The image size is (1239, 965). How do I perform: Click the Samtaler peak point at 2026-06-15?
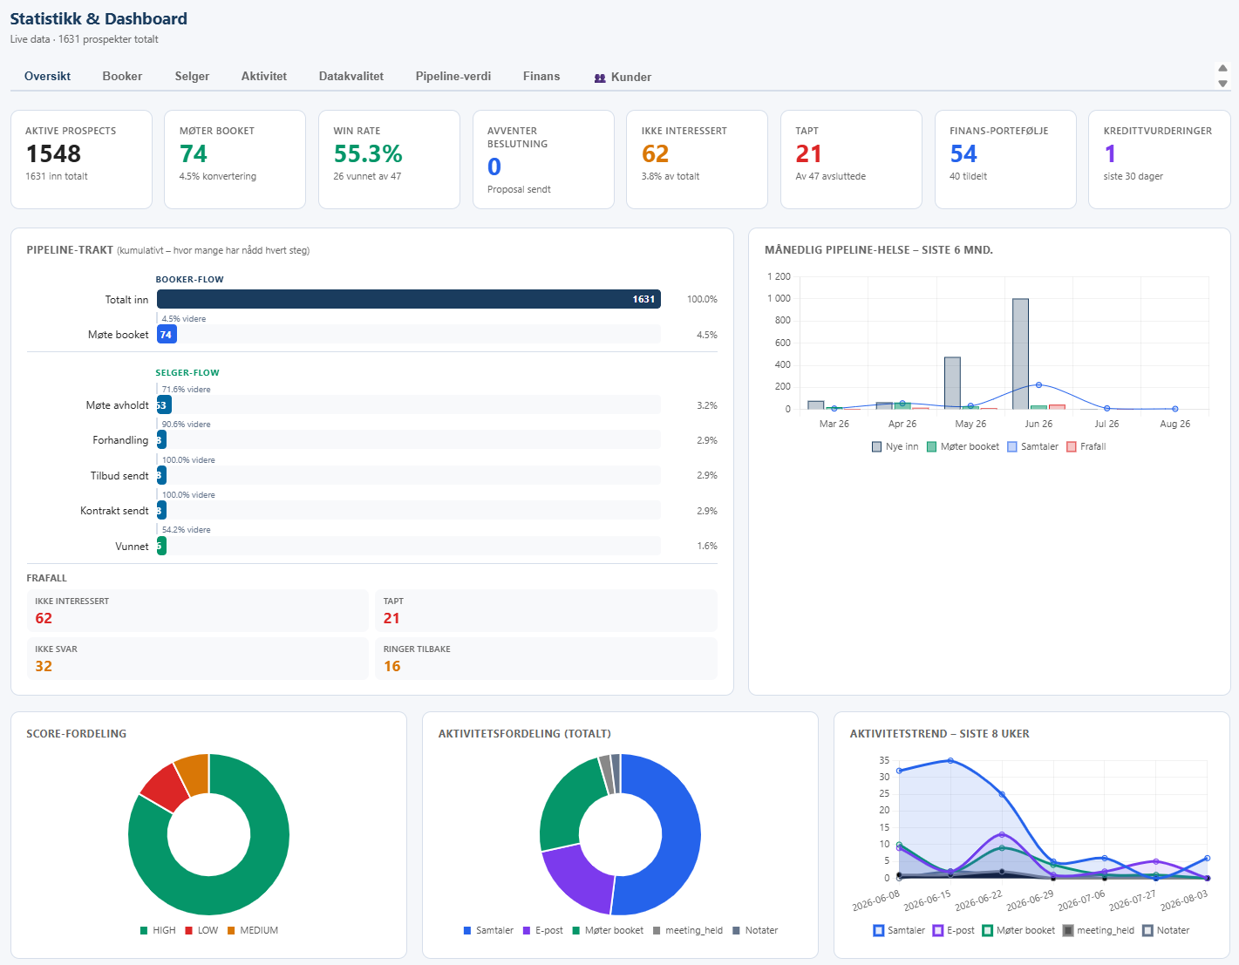[x=950, y=760]
